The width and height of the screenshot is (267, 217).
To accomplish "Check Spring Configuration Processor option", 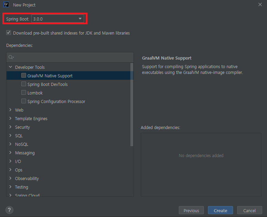I will (24, 101).
